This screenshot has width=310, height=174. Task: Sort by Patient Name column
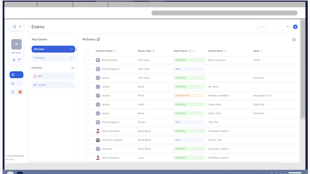(225, 51)
